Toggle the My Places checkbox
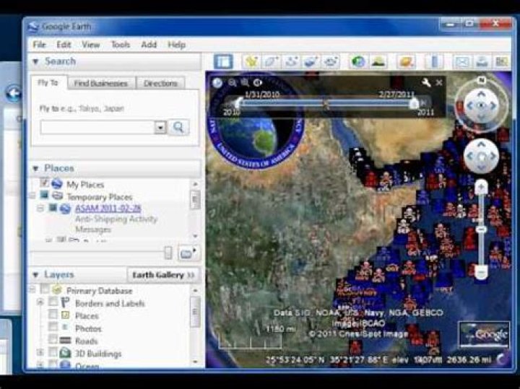This screenshot has height=389, width=520. [x=45, y=183]
